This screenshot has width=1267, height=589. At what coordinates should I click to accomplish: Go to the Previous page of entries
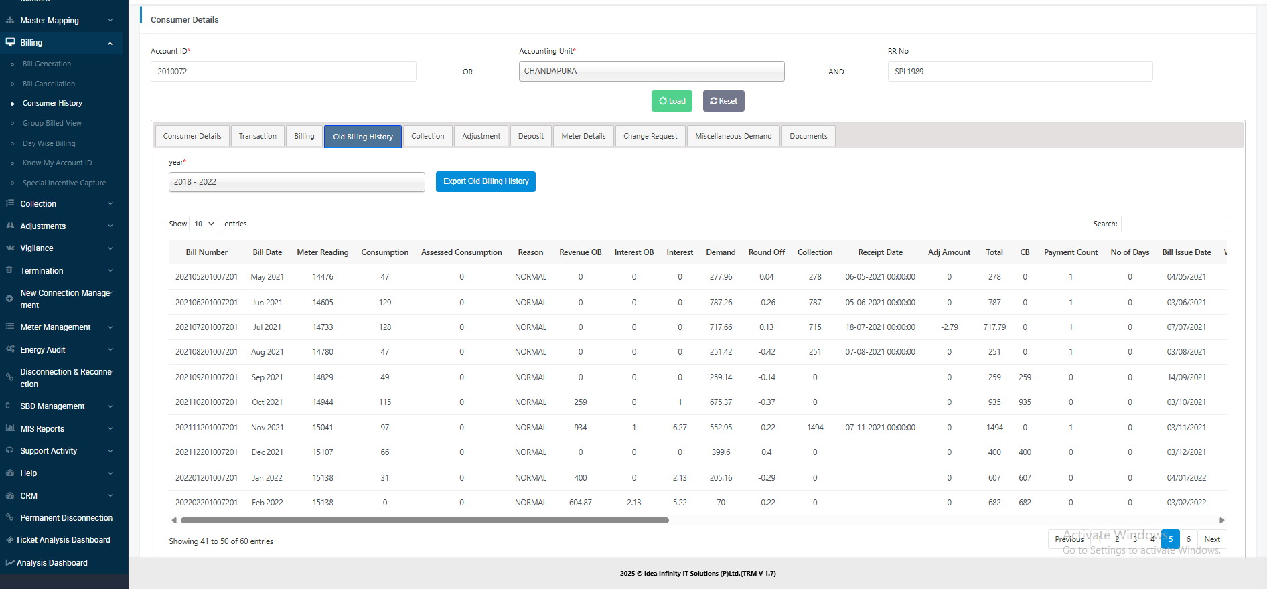click(1069, 539)
